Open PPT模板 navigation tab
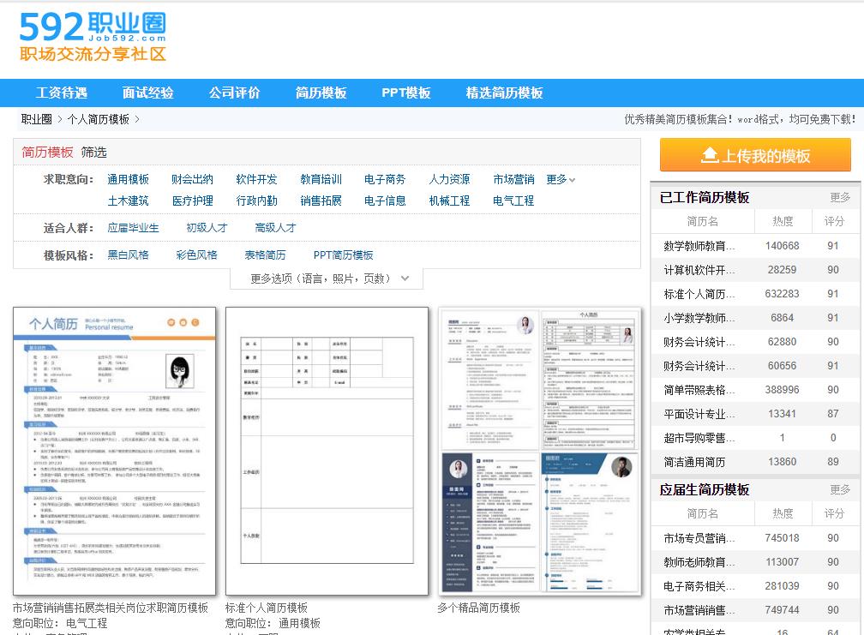The width and height of the screenshot is (864, 635). [x=405, y=93]
